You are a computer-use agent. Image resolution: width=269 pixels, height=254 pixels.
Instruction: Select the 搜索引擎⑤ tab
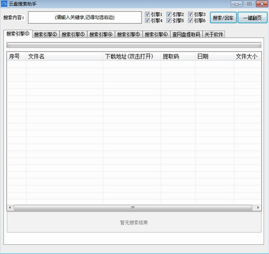(x=129, y=34)
